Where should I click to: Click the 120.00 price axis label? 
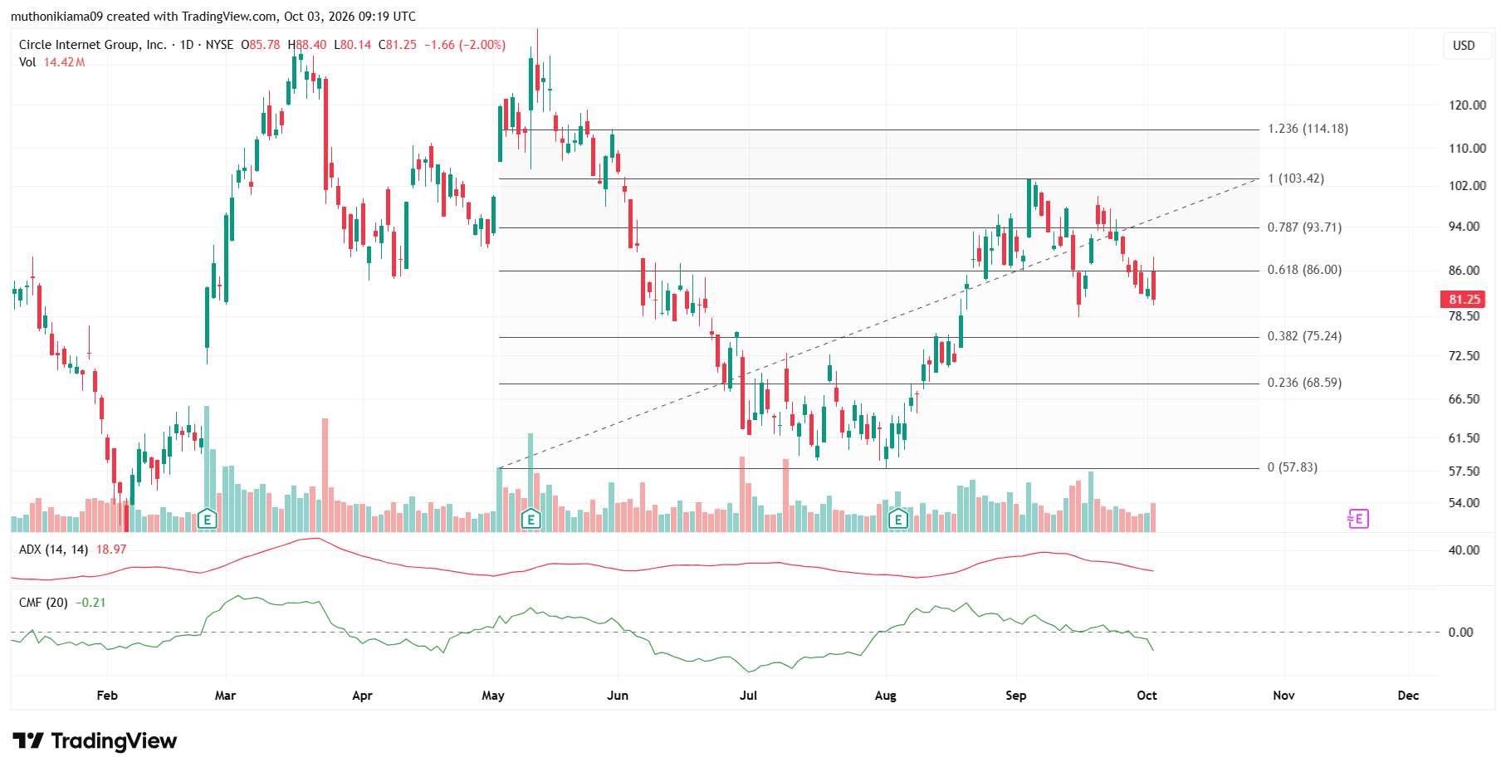1467,105
